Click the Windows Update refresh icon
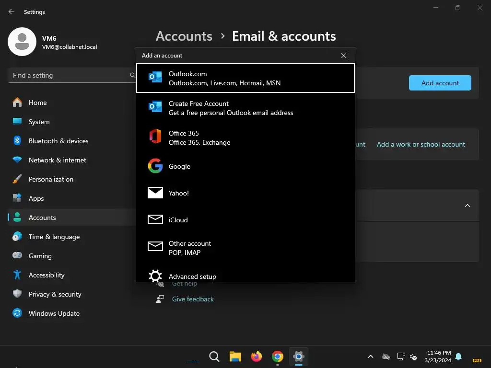The width and height of the screenshot is (491, 368). click(x=17, y=313)
